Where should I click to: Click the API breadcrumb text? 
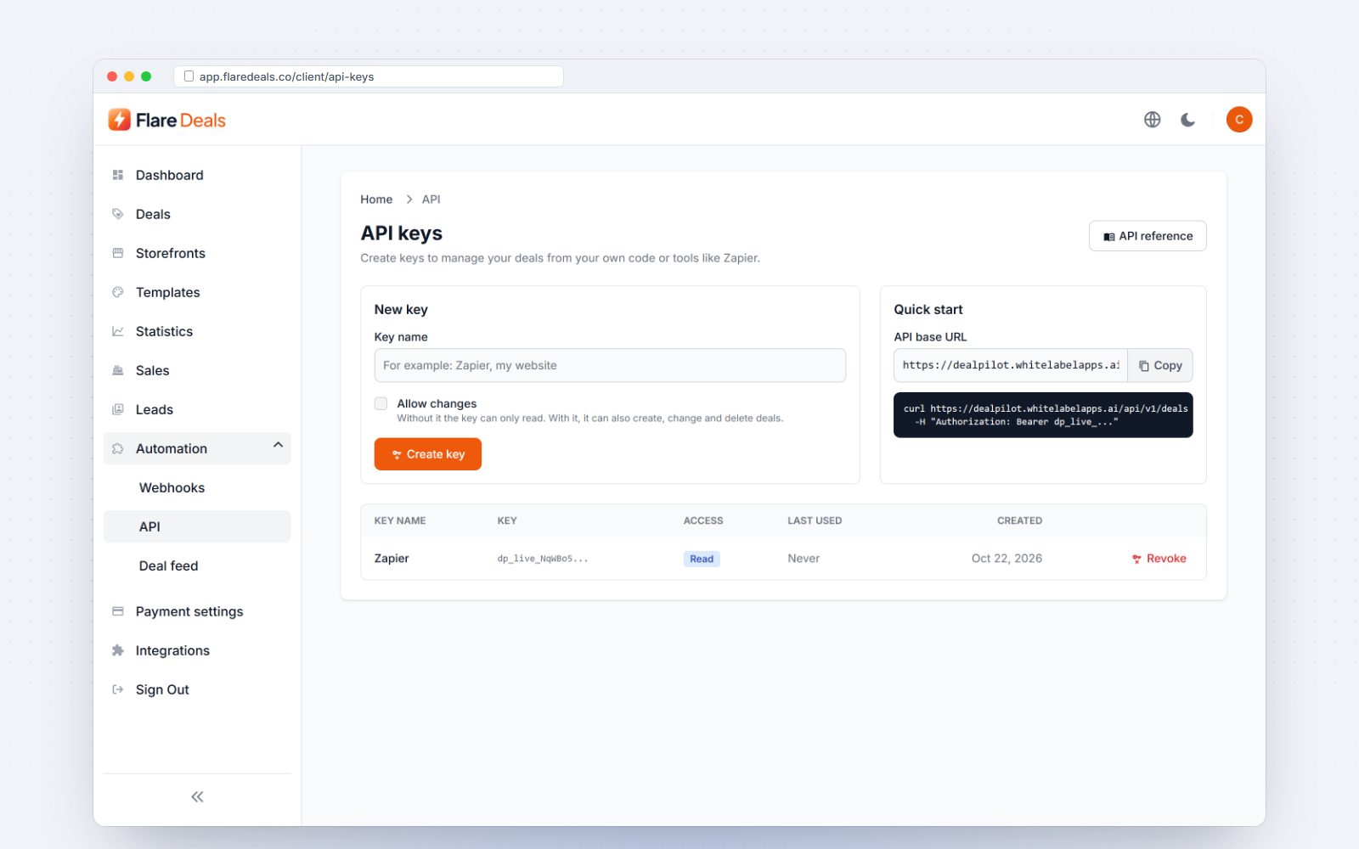431,200
